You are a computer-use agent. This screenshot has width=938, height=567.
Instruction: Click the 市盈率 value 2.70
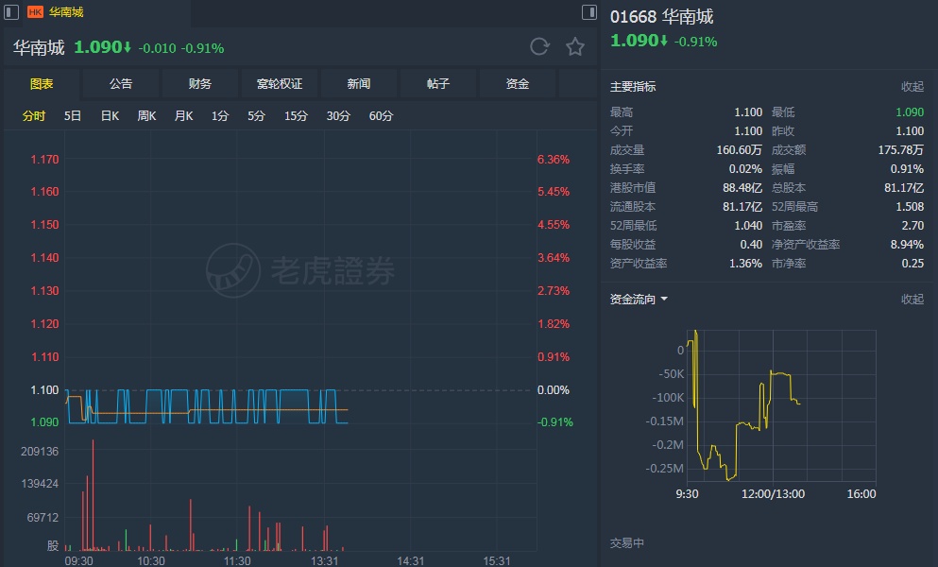click(x=912, y=226)
